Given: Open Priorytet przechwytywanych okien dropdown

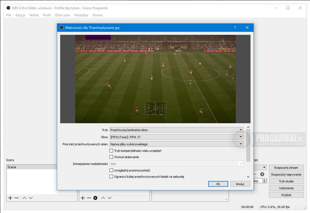Looking at the screenshot, I should coord(176,144).
